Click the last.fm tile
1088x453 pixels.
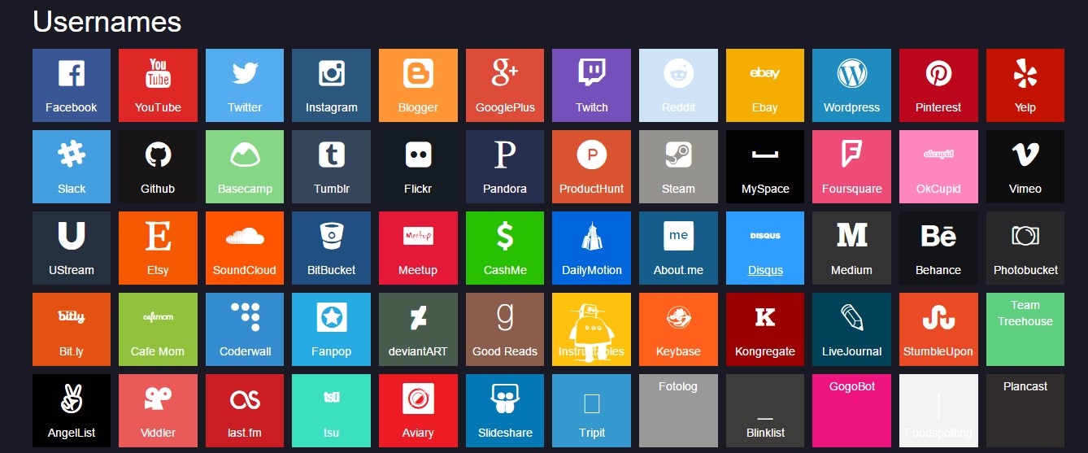pyautogui.click(x=245, y=411)
